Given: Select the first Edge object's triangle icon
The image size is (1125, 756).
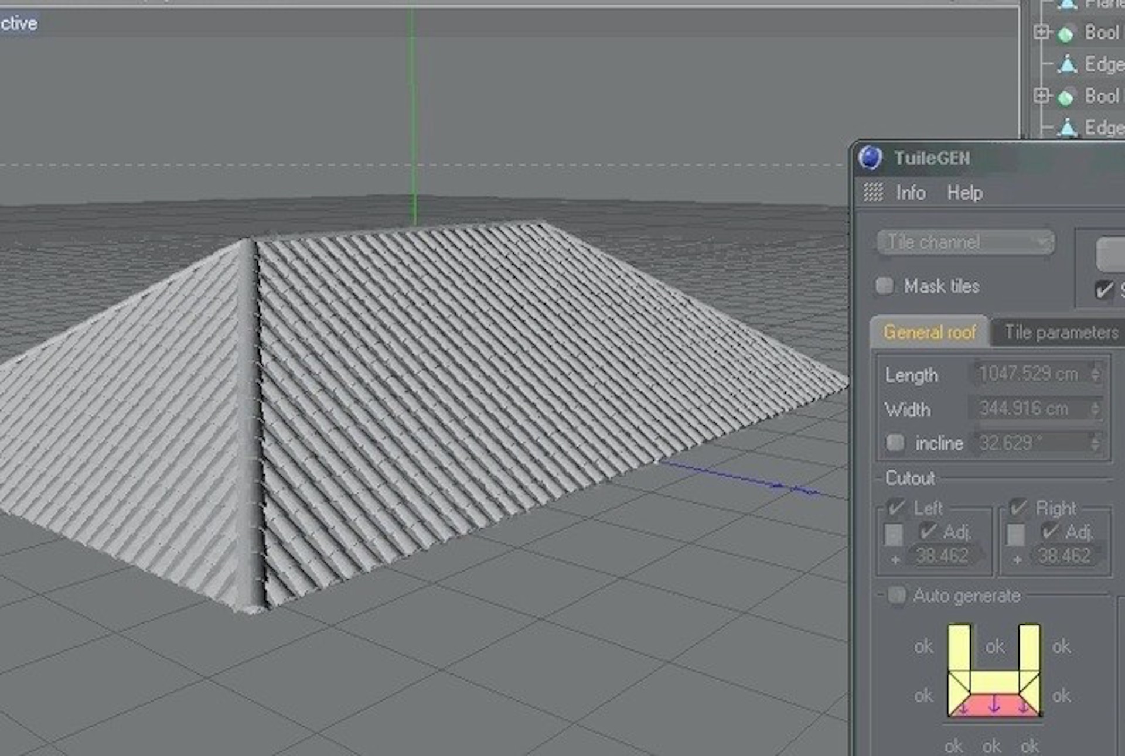Looking at the screenshot, I should click(1068, 64).
